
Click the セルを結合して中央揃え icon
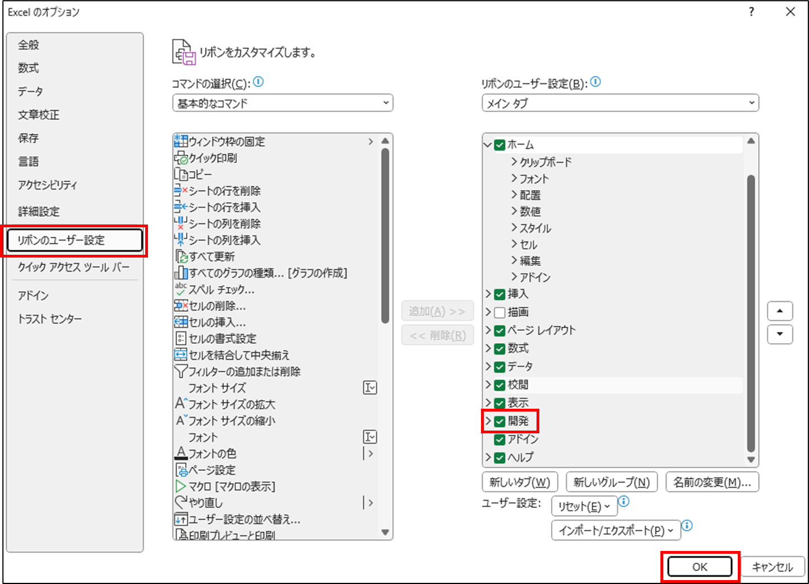click(181, 355)
